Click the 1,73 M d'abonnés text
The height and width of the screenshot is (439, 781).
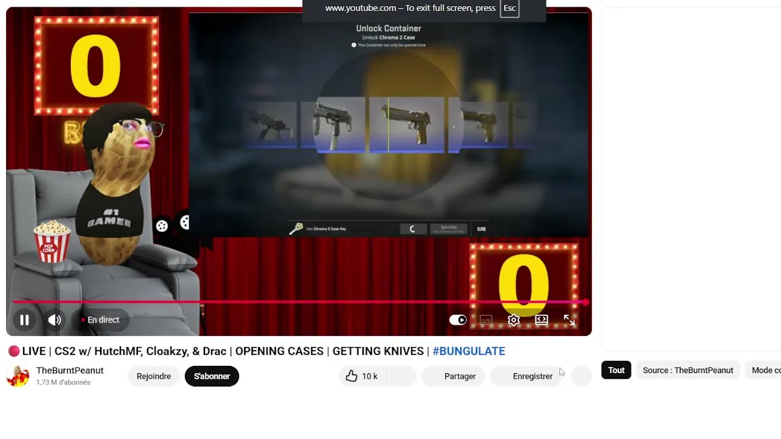coord(63,382)
